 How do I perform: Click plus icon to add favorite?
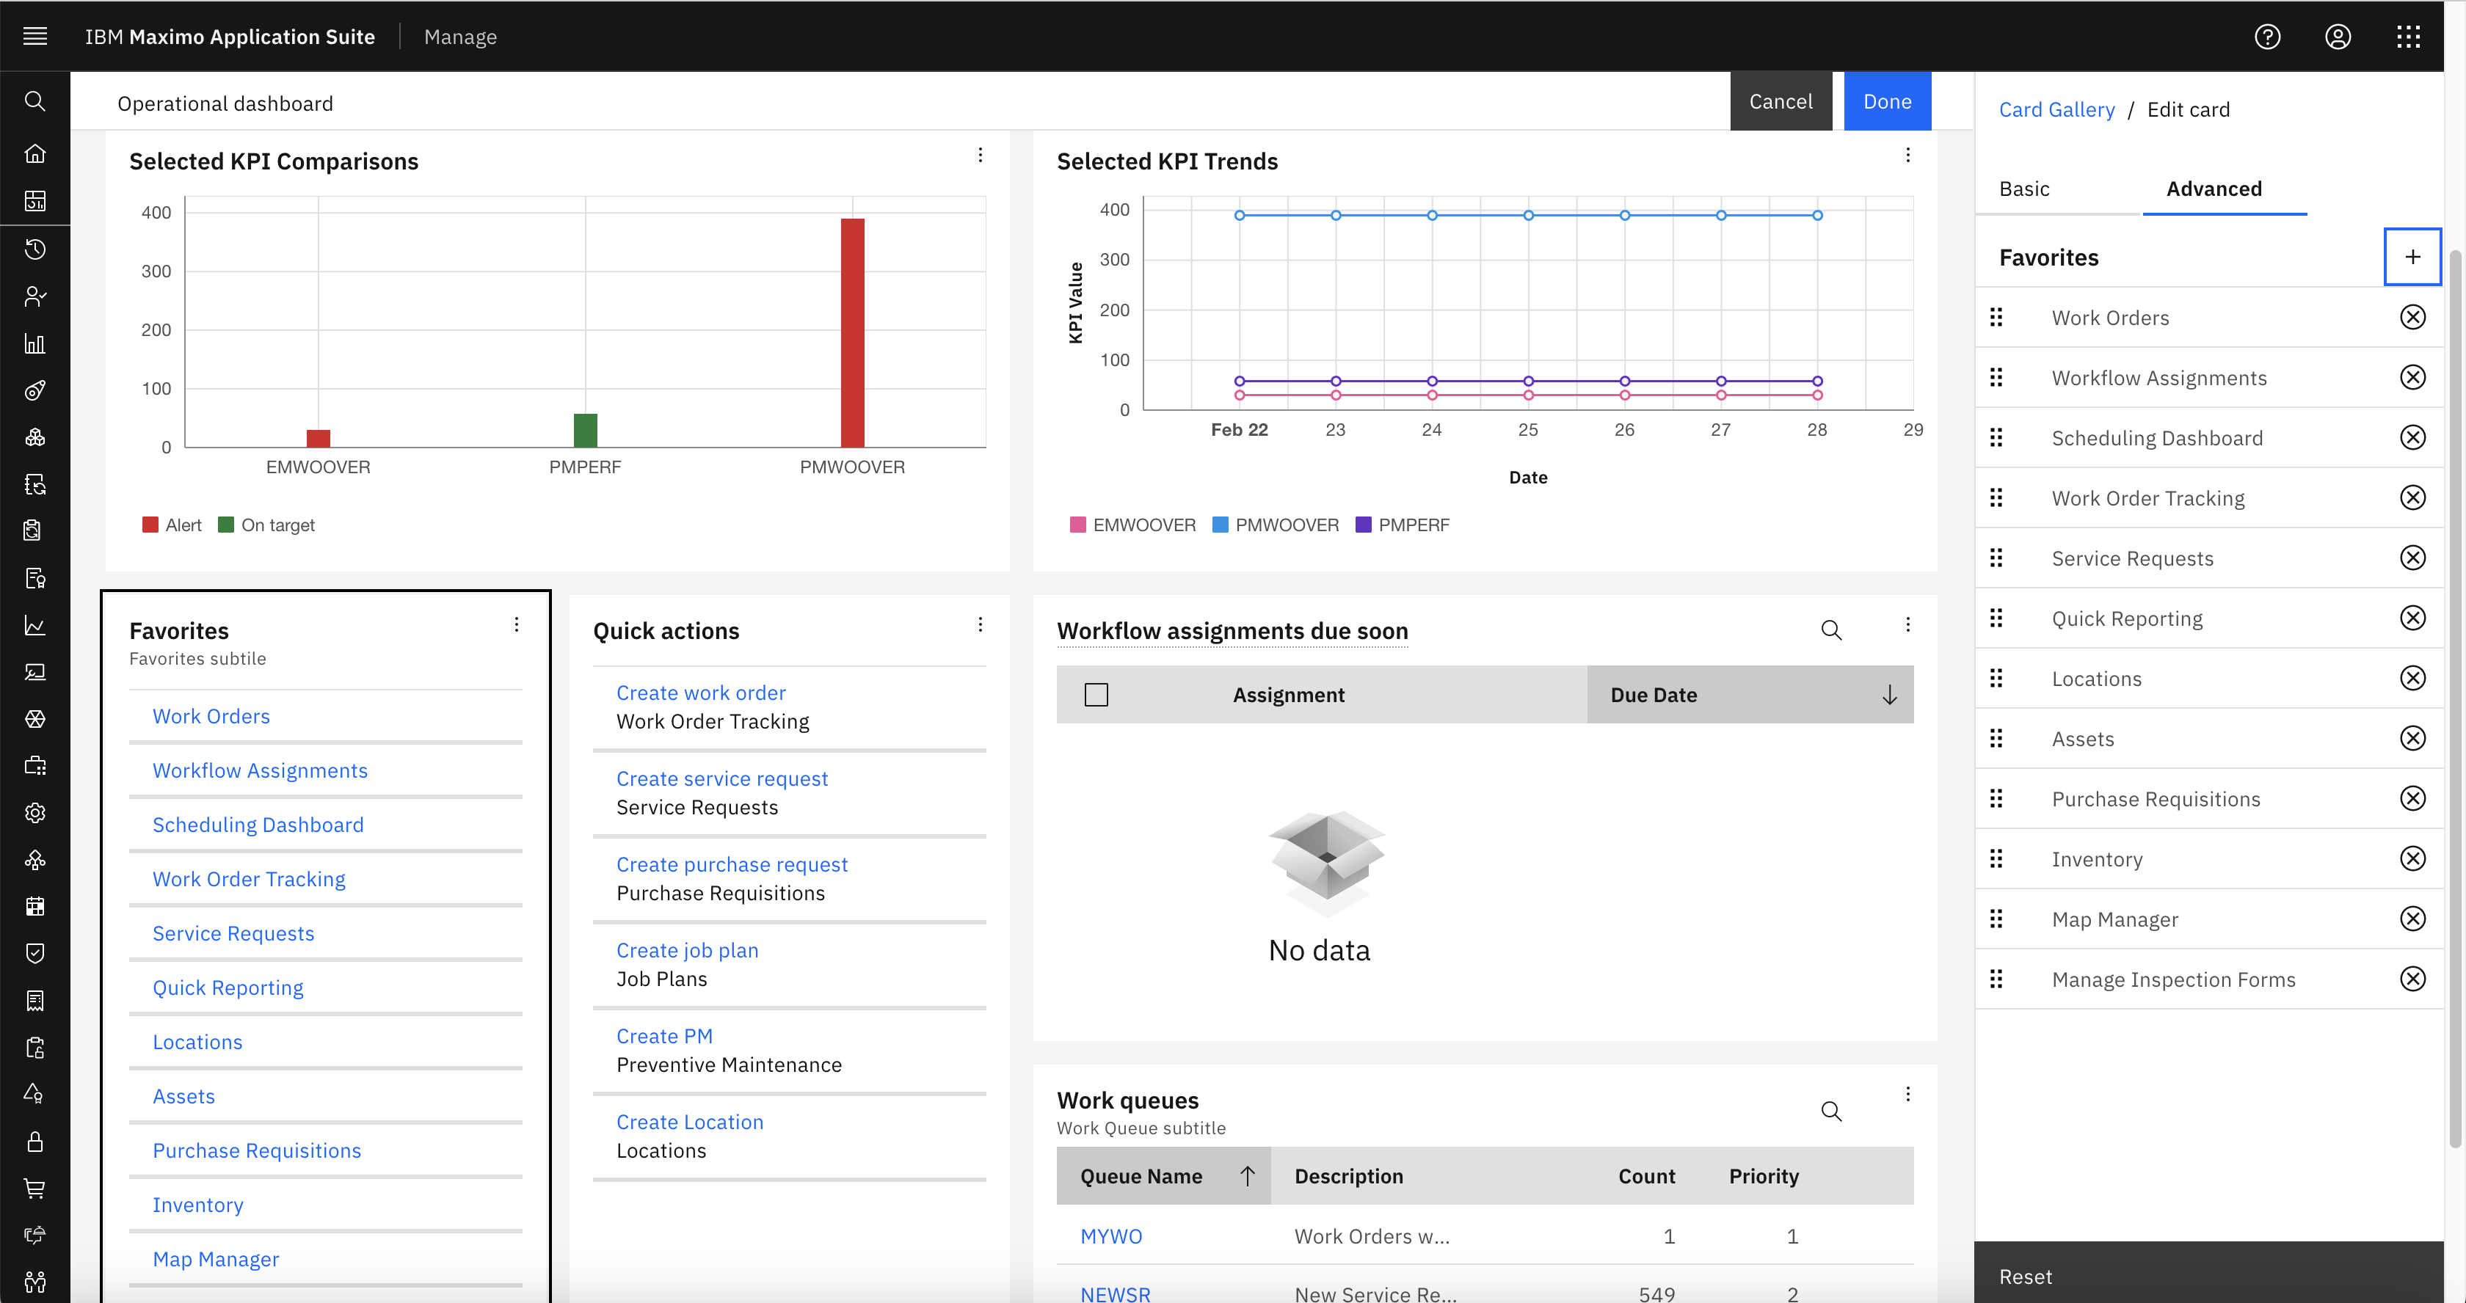(2412, 256)
